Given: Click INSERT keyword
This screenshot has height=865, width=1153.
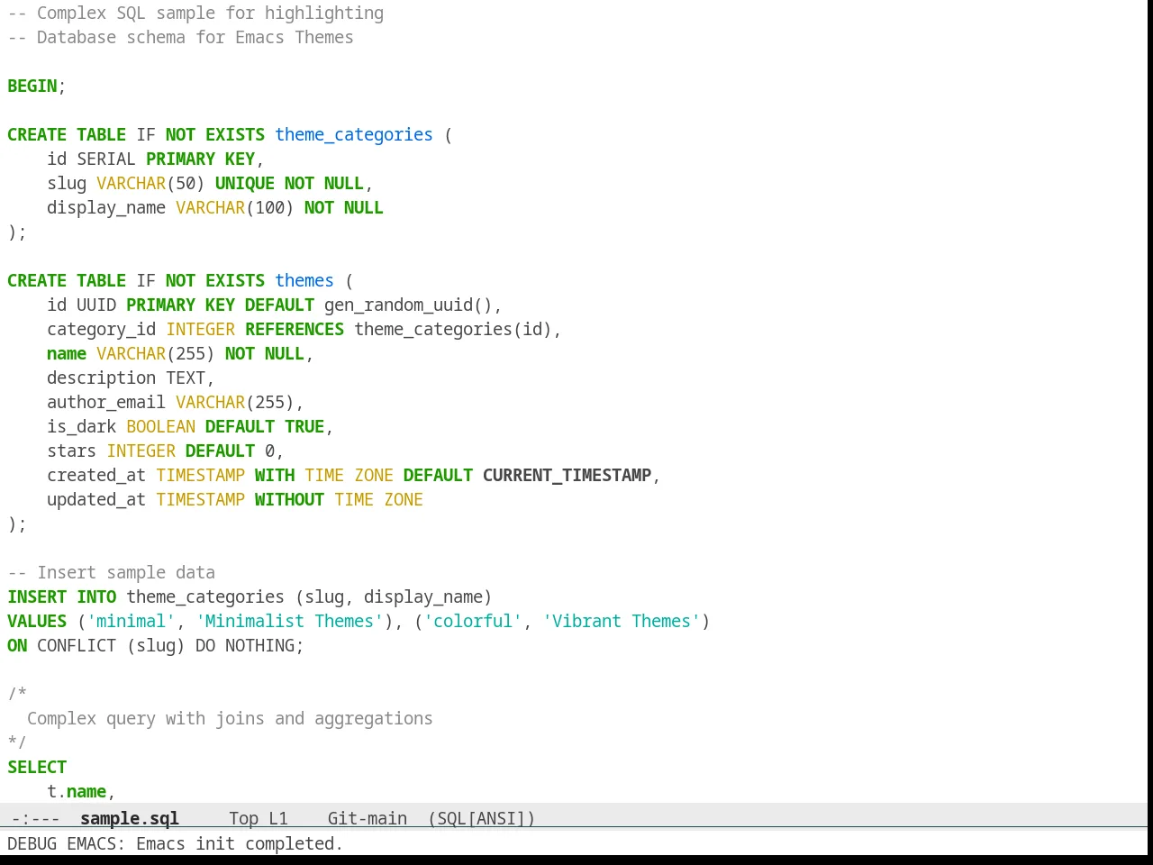Looking at the screenshot, I should (x=37, y=596).
